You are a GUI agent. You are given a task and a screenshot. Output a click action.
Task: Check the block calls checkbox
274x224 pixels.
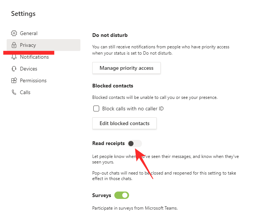click(x=96, y=108)
